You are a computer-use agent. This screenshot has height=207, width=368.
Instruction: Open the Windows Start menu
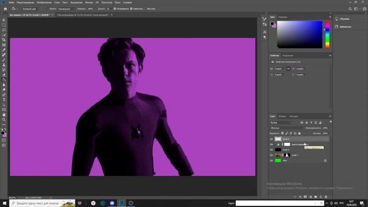(x=4, y=203)
